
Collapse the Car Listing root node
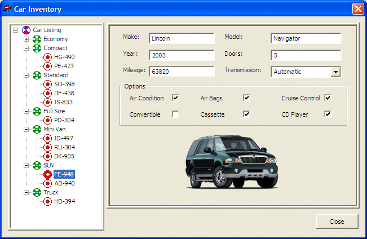pyautogui.click(x=15, y=30)
